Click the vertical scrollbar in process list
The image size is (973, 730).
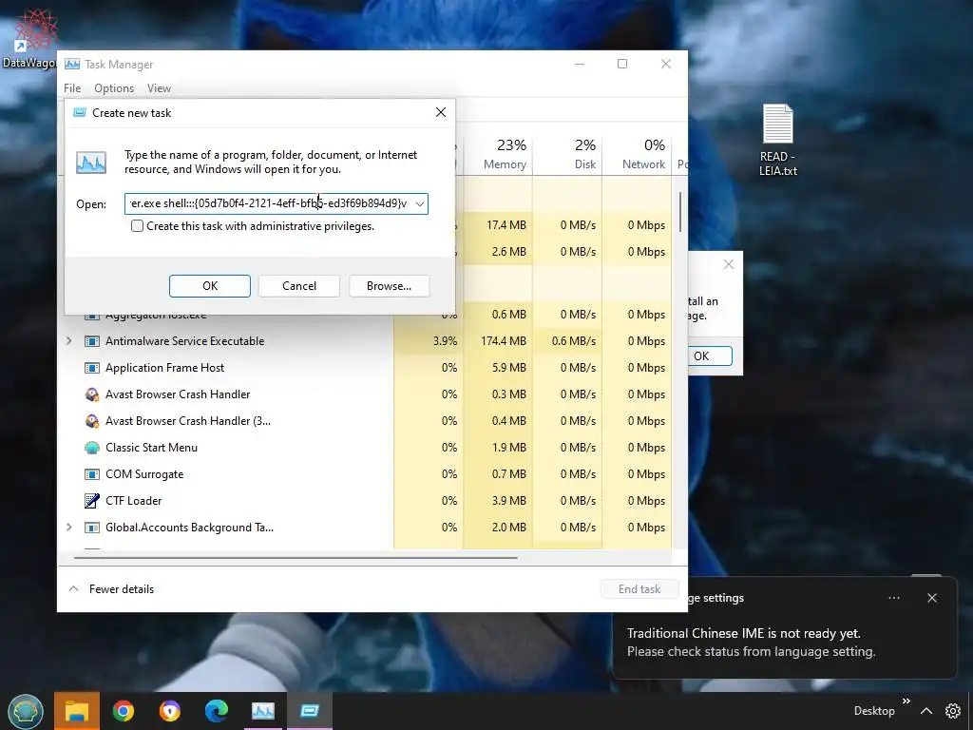(x=680, y=212)
